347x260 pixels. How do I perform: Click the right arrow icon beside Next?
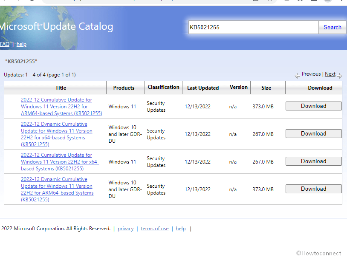[x=339, y=76]
